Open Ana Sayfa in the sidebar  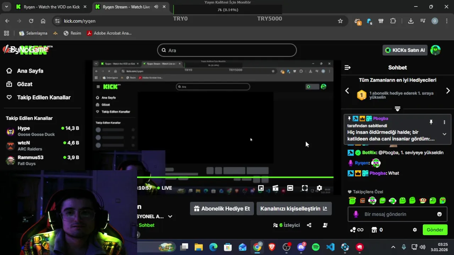25,71
